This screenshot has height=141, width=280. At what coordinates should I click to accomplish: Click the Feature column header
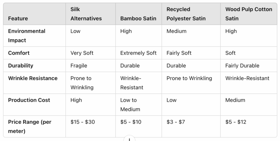(x=18, y=19)
